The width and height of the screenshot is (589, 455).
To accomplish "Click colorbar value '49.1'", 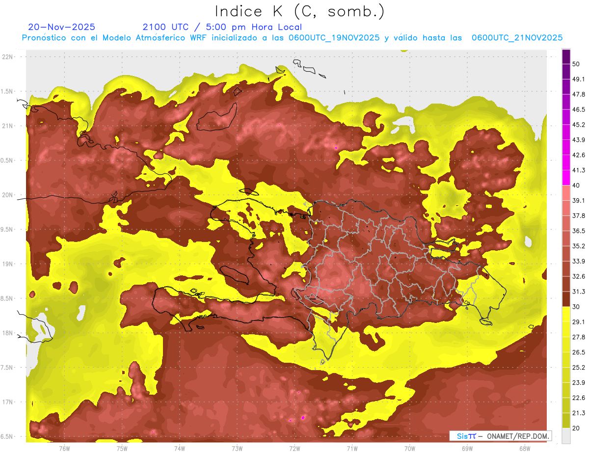I will click(579, 79).
